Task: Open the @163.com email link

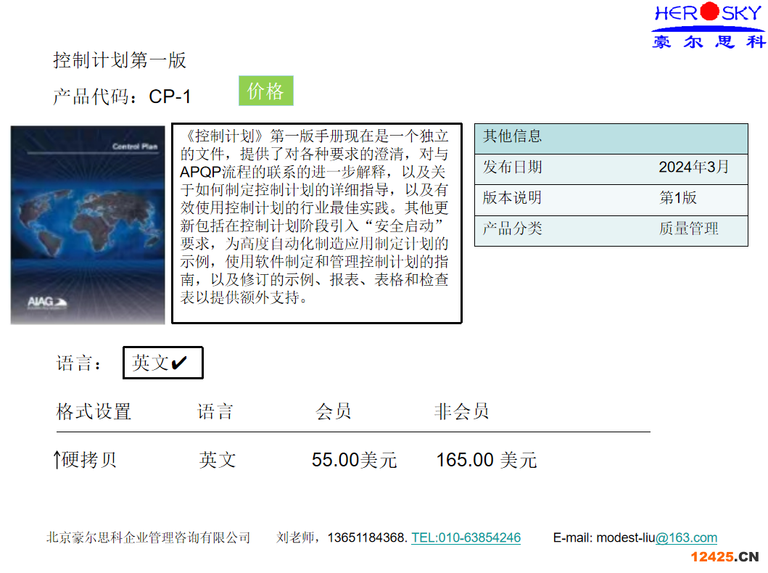Action: tap(686, 537)
